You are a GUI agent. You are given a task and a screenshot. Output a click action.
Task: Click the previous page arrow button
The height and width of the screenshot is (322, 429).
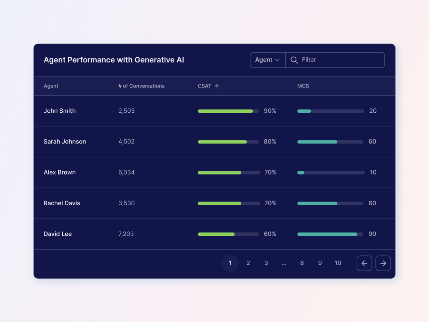(364, 263)
